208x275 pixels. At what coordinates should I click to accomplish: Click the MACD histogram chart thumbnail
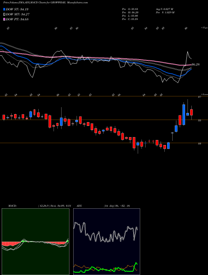pos(35,242)
